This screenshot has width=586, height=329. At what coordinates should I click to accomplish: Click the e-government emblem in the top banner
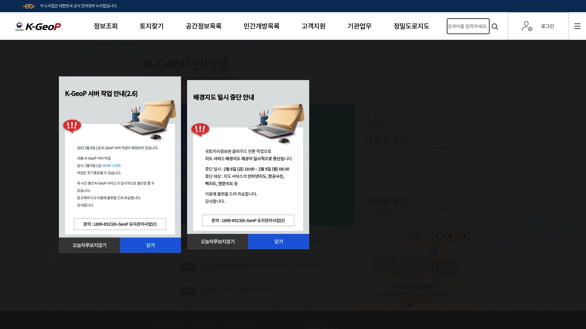pyautogui.click(x=30, y=6)
